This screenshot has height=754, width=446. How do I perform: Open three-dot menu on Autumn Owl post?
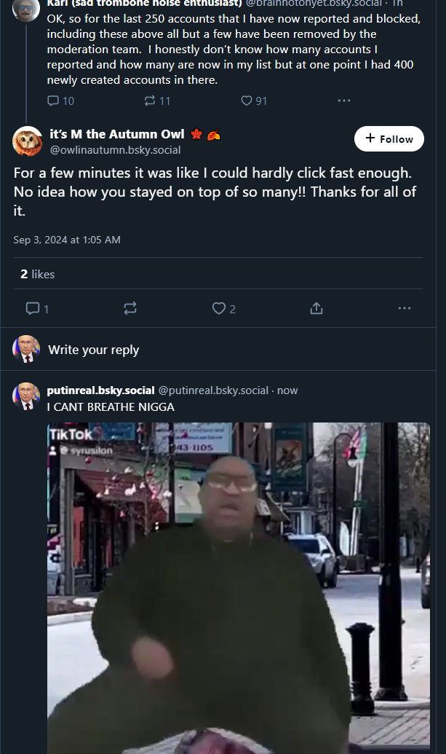pyautogui.click(x=405, y=308)
